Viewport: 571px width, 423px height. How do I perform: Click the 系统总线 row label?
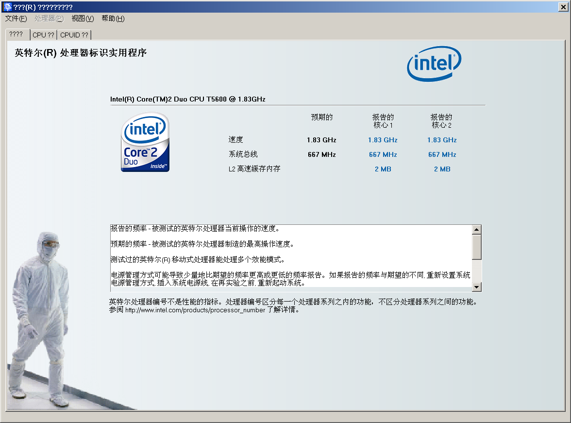[243, 154]
